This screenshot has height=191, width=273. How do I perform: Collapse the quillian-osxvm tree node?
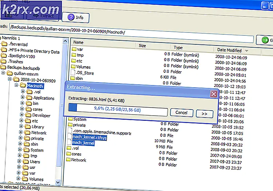3,73
